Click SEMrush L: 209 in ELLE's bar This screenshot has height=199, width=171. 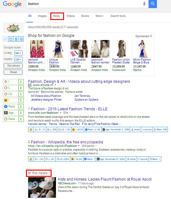point(52,130)
